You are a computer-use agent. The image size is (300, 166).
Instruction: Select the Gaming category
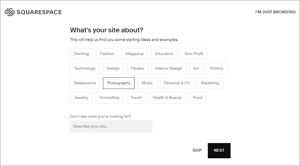[81, 54]
